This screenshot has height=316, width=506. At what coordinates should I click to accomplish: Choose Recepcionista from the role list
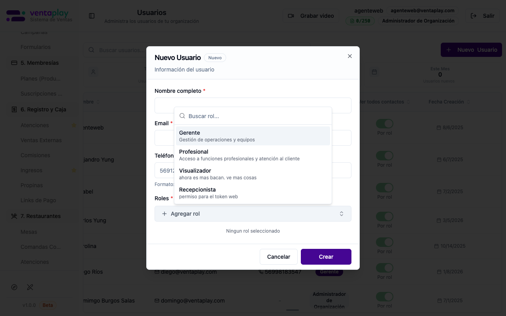coord(253,193)
